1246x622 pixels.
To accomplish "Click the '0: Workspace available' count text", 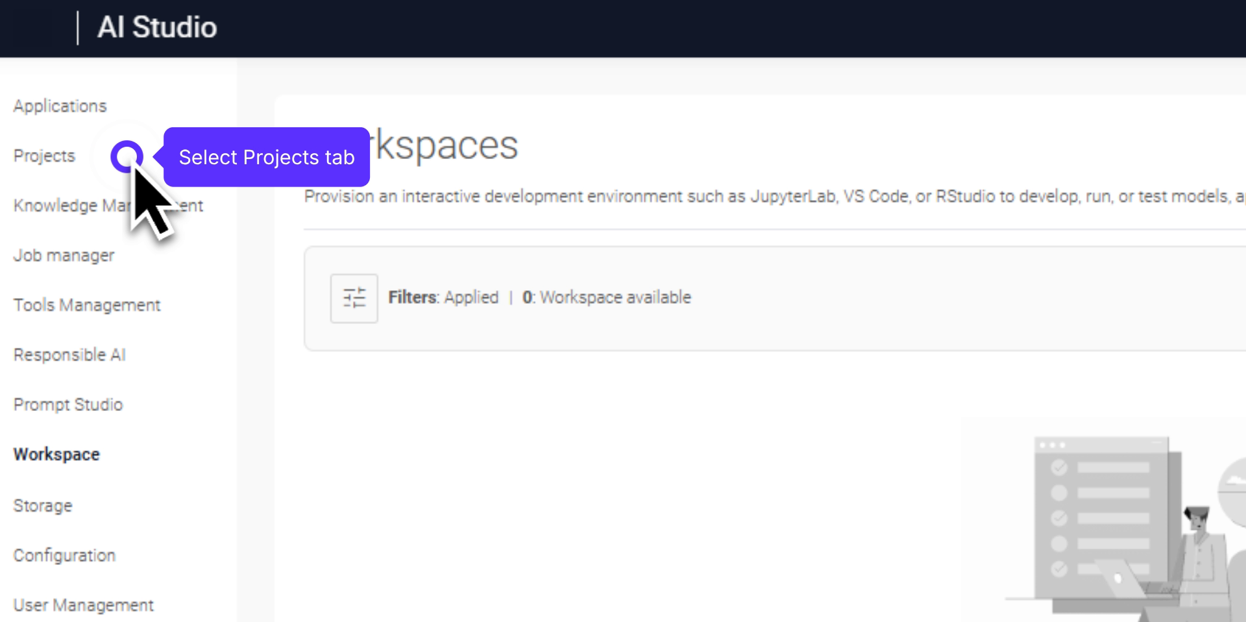I will click(607, 297).
